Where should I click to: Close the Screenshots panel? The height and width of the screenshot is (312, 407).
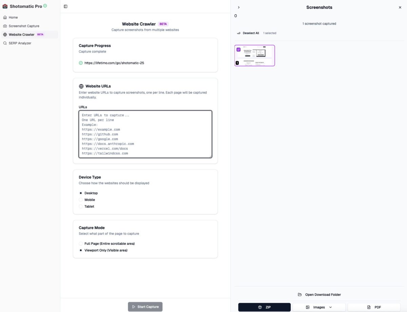pyautogui.click(x=400, y=7)
